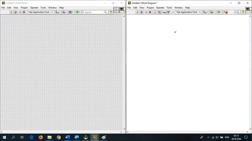Image resolution: width=252 pixels, height=141 pixels.
Task: Open Operate menu in Front Panel window
Action: [x=34, y=8]
